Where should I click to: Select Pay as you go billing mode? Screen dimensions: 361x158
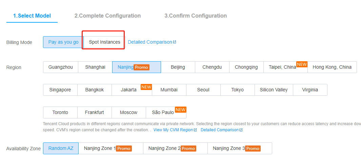click(63, 42)
